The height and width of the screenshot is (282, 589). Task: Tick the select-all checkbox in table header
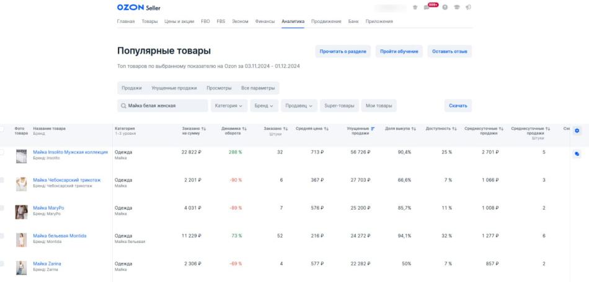[x=2, y=129]
